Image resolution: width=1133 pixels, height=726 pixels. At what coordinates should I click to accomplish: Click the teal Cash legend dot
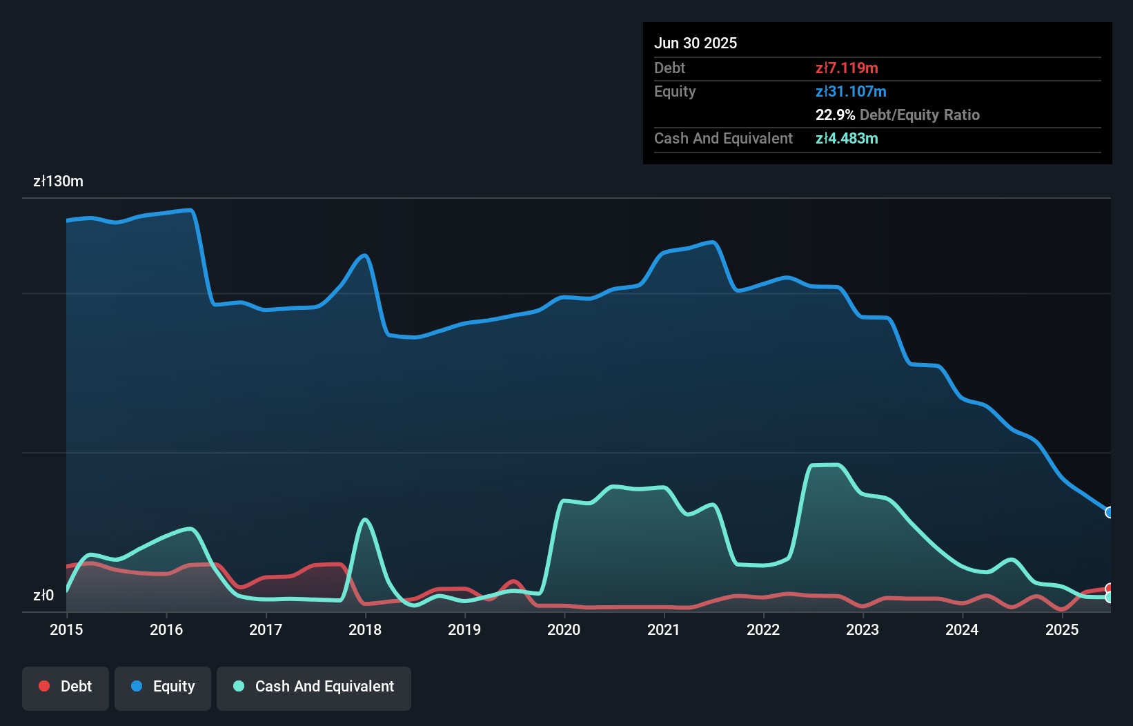pos(239,686)
